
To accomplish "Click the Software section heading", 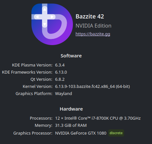I will (x=71, y=56).
